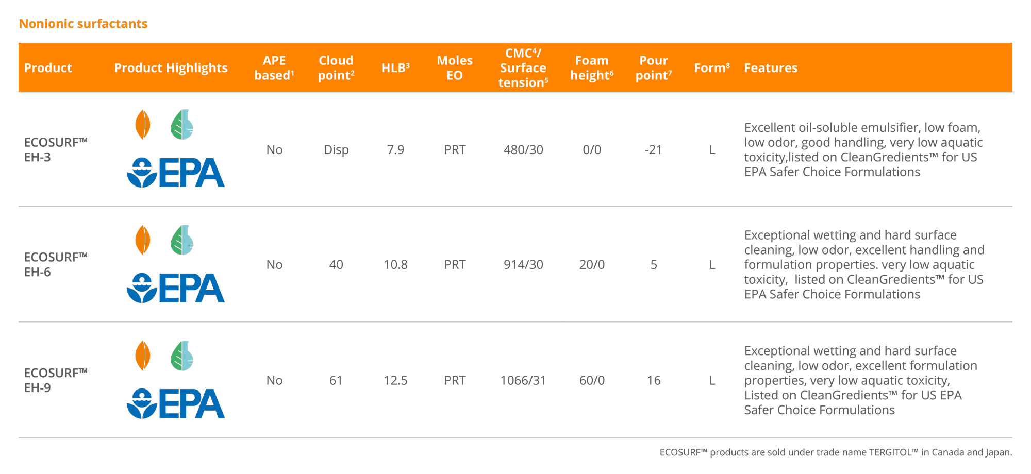1031x474 pixels.
Task: Click the APE based value No for EH-6
Action: point(274,265)
